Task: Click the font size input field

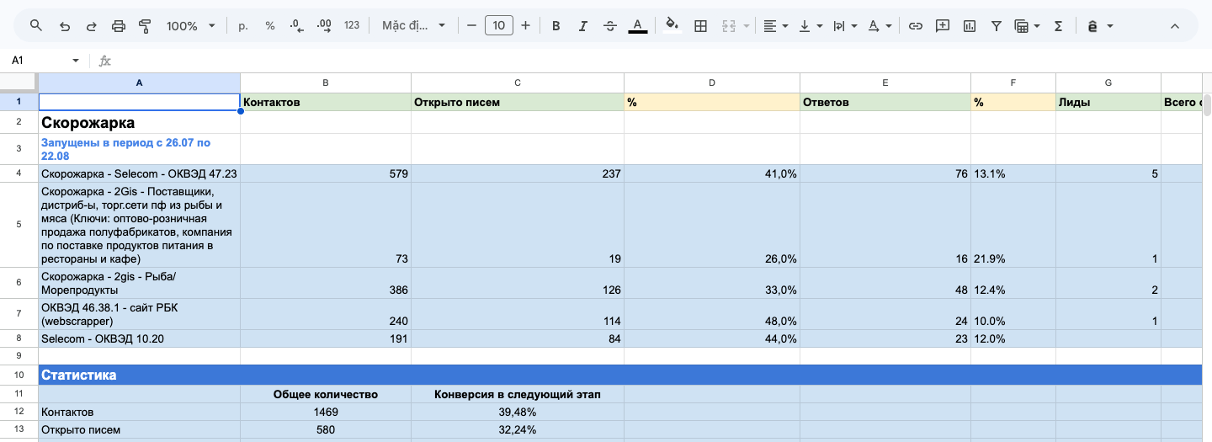Action: pos(499,26)
